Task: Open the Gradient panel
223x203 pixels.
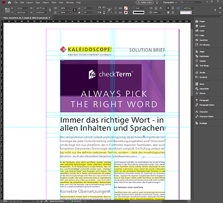Action: (x=201, y=77)
